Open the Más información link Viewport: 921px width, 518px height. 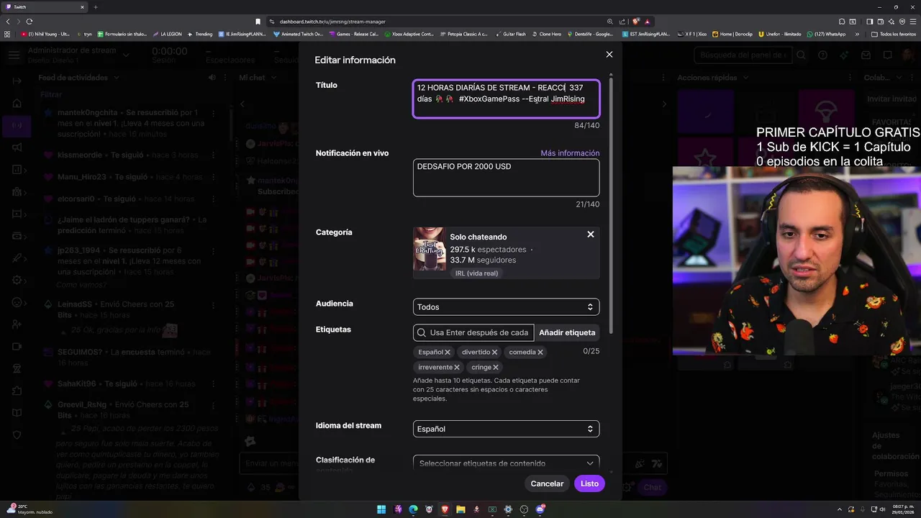click(x=570, y=153)
